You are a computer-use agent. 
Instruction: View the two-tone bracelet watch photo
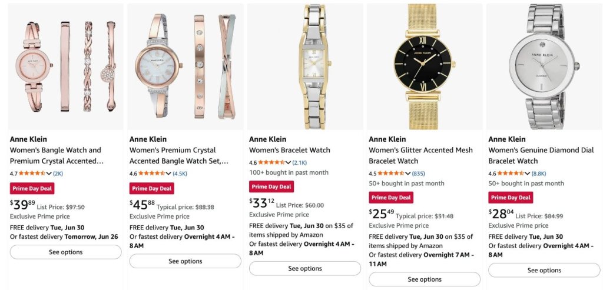click(x=305, y=67)
